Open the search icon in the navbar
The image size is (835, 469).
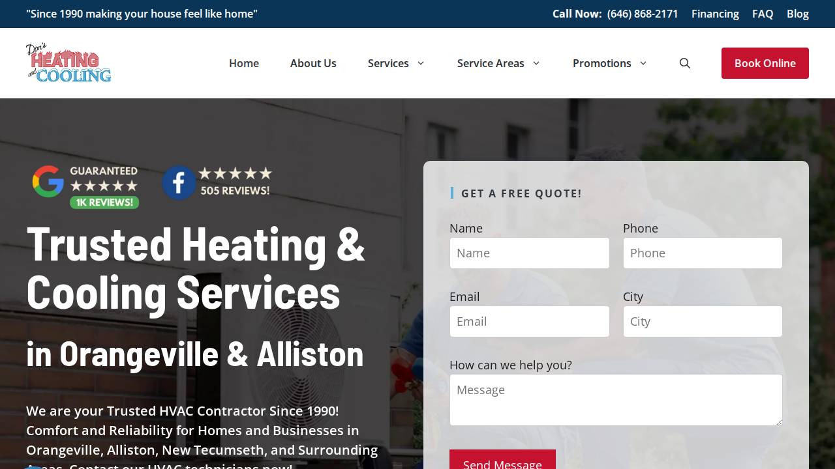coord(684,63)
